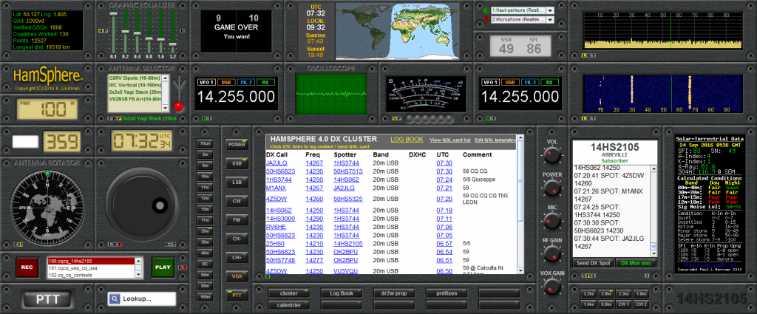757x314 pixels.
Task: Choose the CW 2 filter
Action: 641,304
